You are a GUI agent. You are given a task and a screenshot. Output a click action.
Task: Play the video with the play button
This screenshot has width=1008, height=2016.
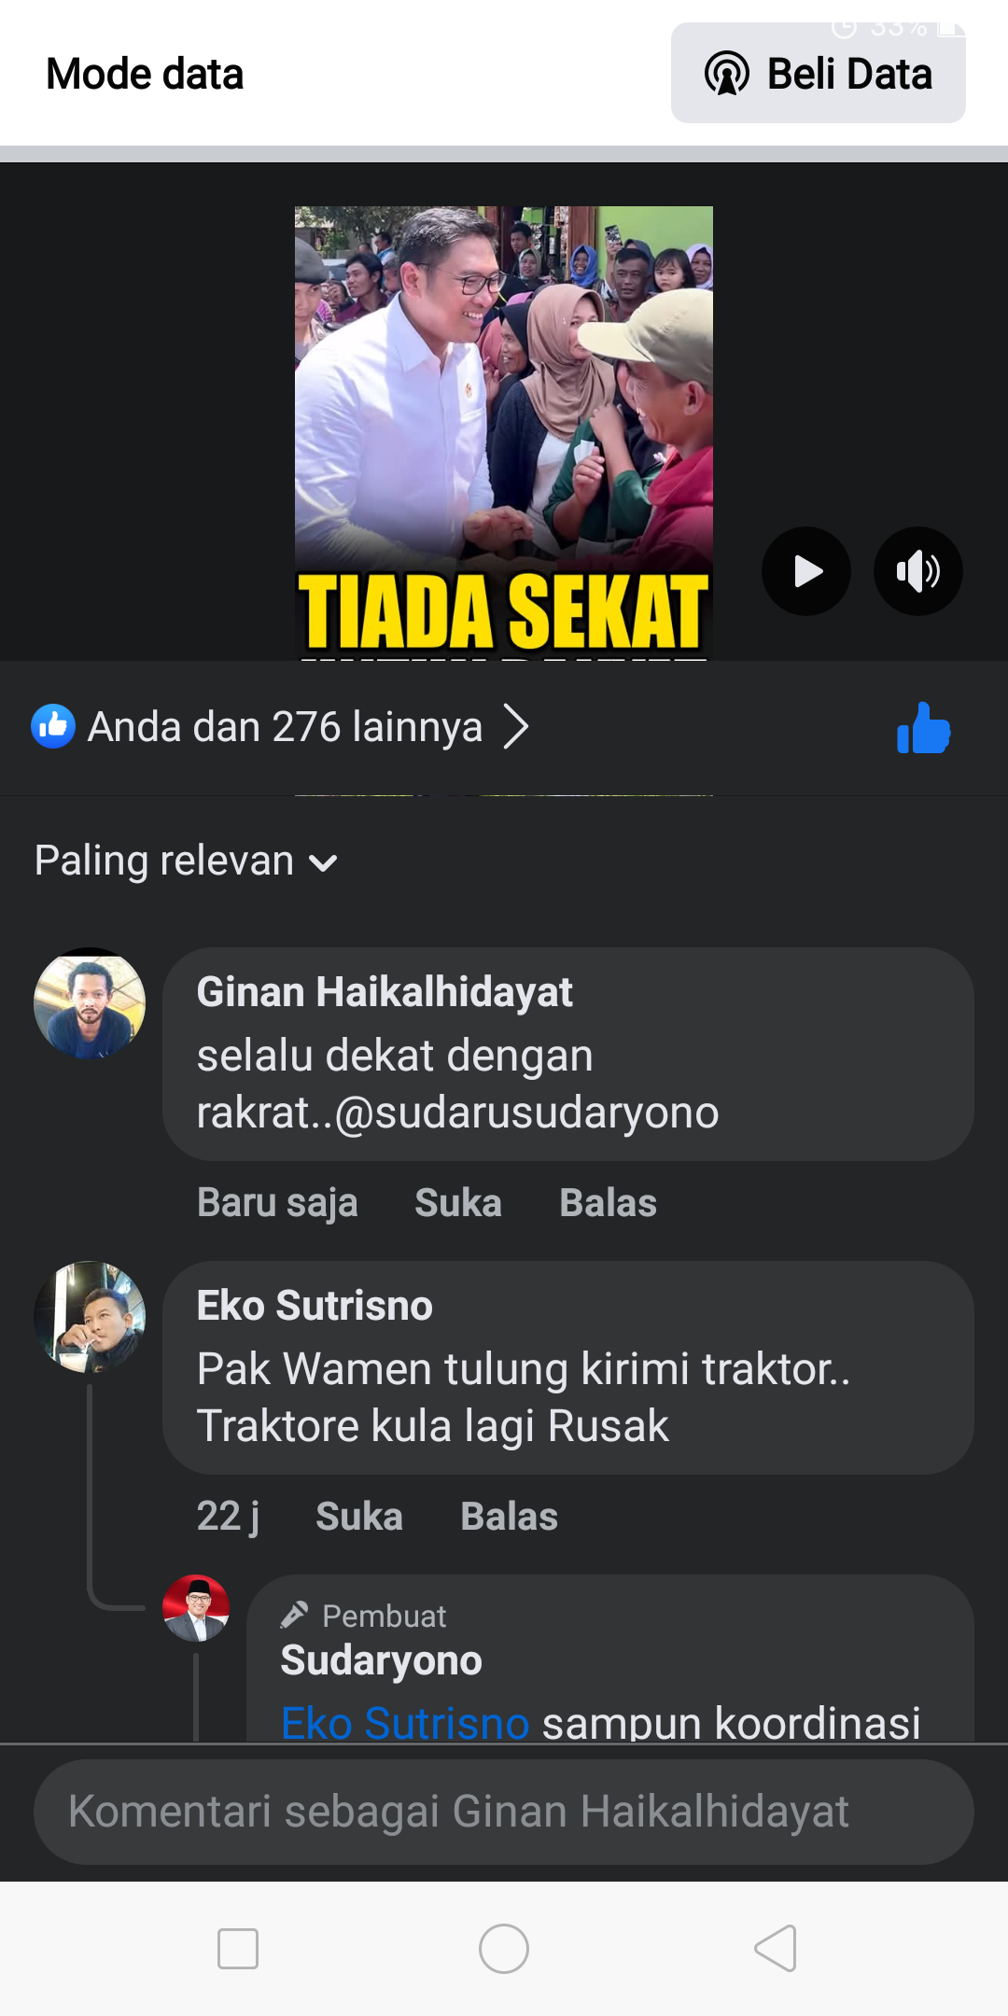(x=806, y=571)
